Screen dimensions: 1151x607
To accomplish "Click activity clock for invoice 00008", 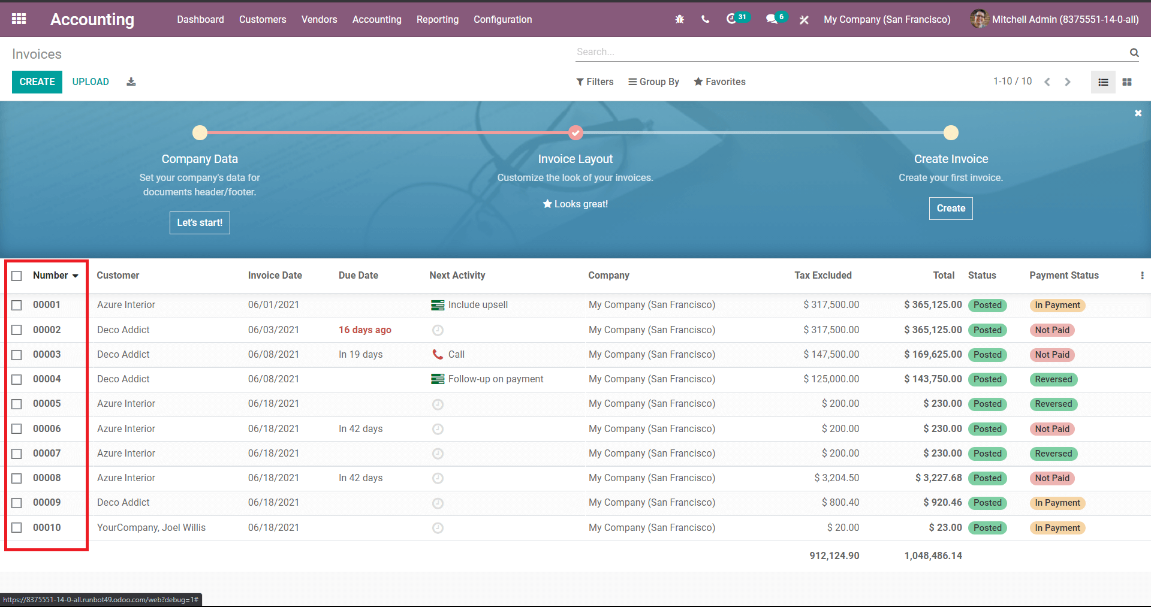I will (438, 478).
